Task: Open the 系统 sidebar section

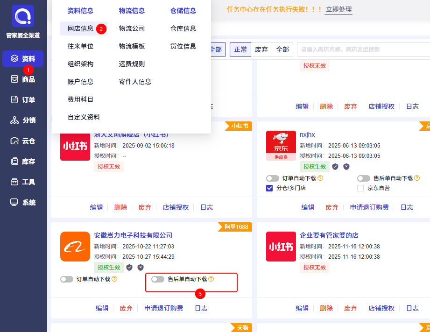Action: point(23,203)
